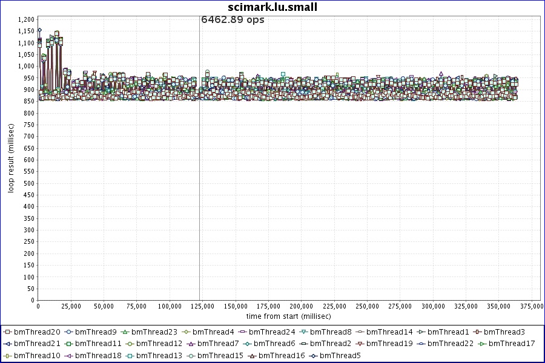Select the bmThread14 legend entry text
The height and width of the screenshot is (363, 545).
click(389, 332)
